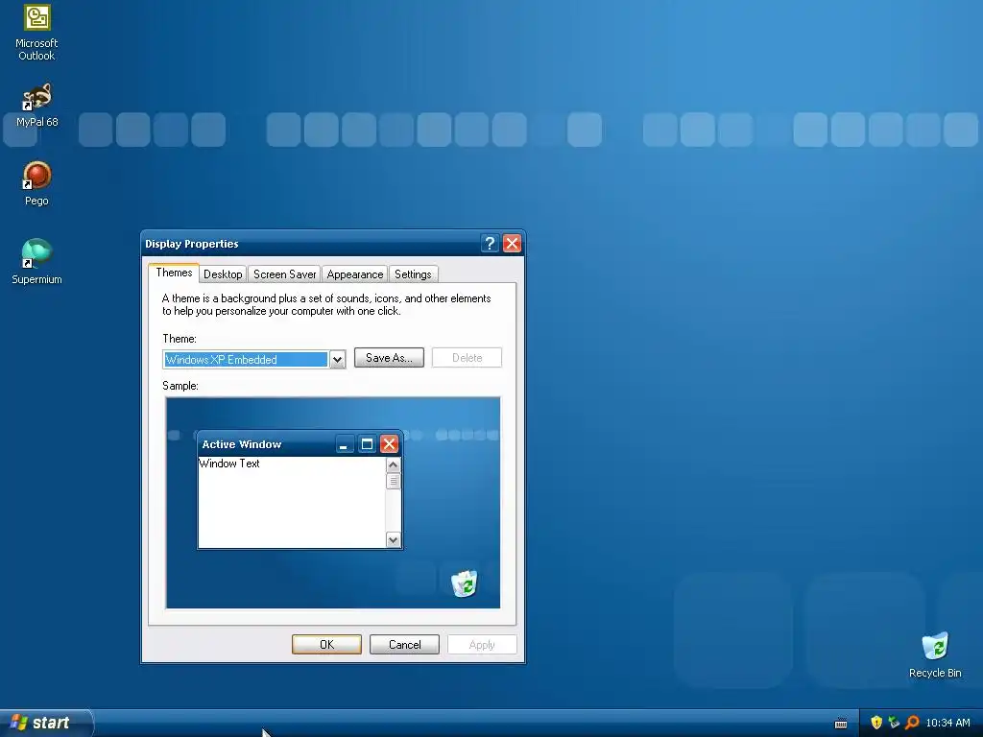The width and height of the screenshot is (983, 737).
Task: Expand the Theme dropdown arrow
Action: point(337,360)
